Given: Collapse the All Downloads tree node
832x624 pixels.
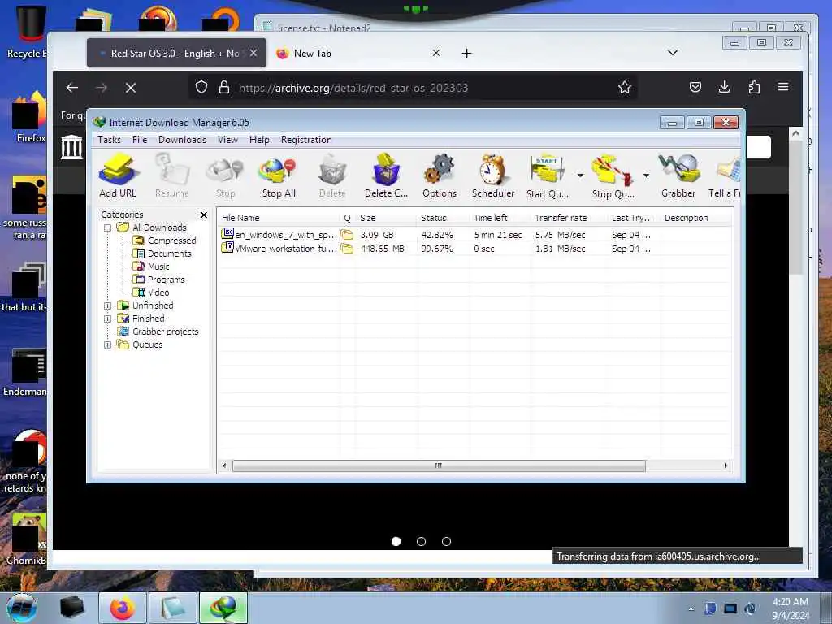Looking at the screenshot, I should (108, 227).
